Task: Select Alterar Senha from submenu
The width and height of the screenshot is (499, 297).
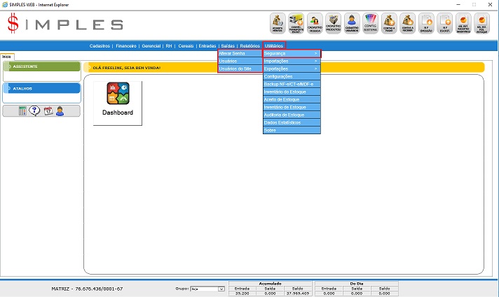Action: [240, 53]
